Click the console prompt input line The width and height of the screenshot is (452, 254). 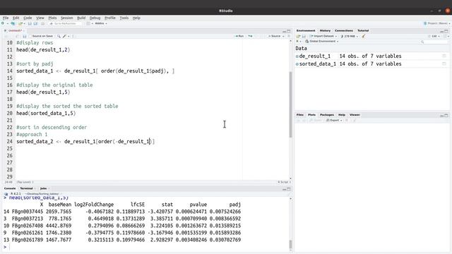click(x=147, y=247)
